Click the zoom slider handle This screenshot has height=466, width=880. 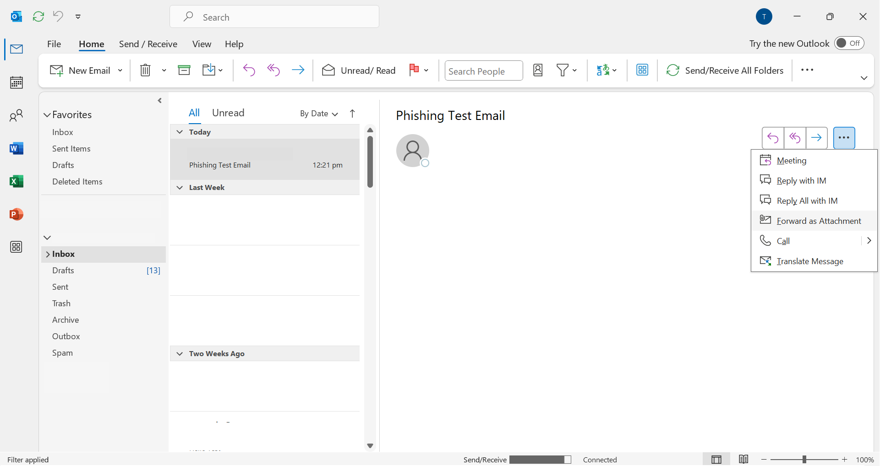click(804, 460)
